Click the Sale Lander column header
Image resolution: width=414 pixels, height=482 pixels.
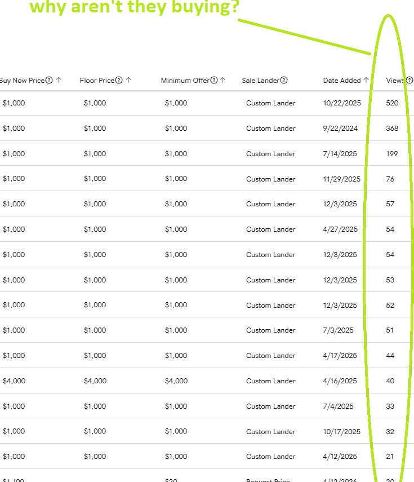tap(260, 81)
